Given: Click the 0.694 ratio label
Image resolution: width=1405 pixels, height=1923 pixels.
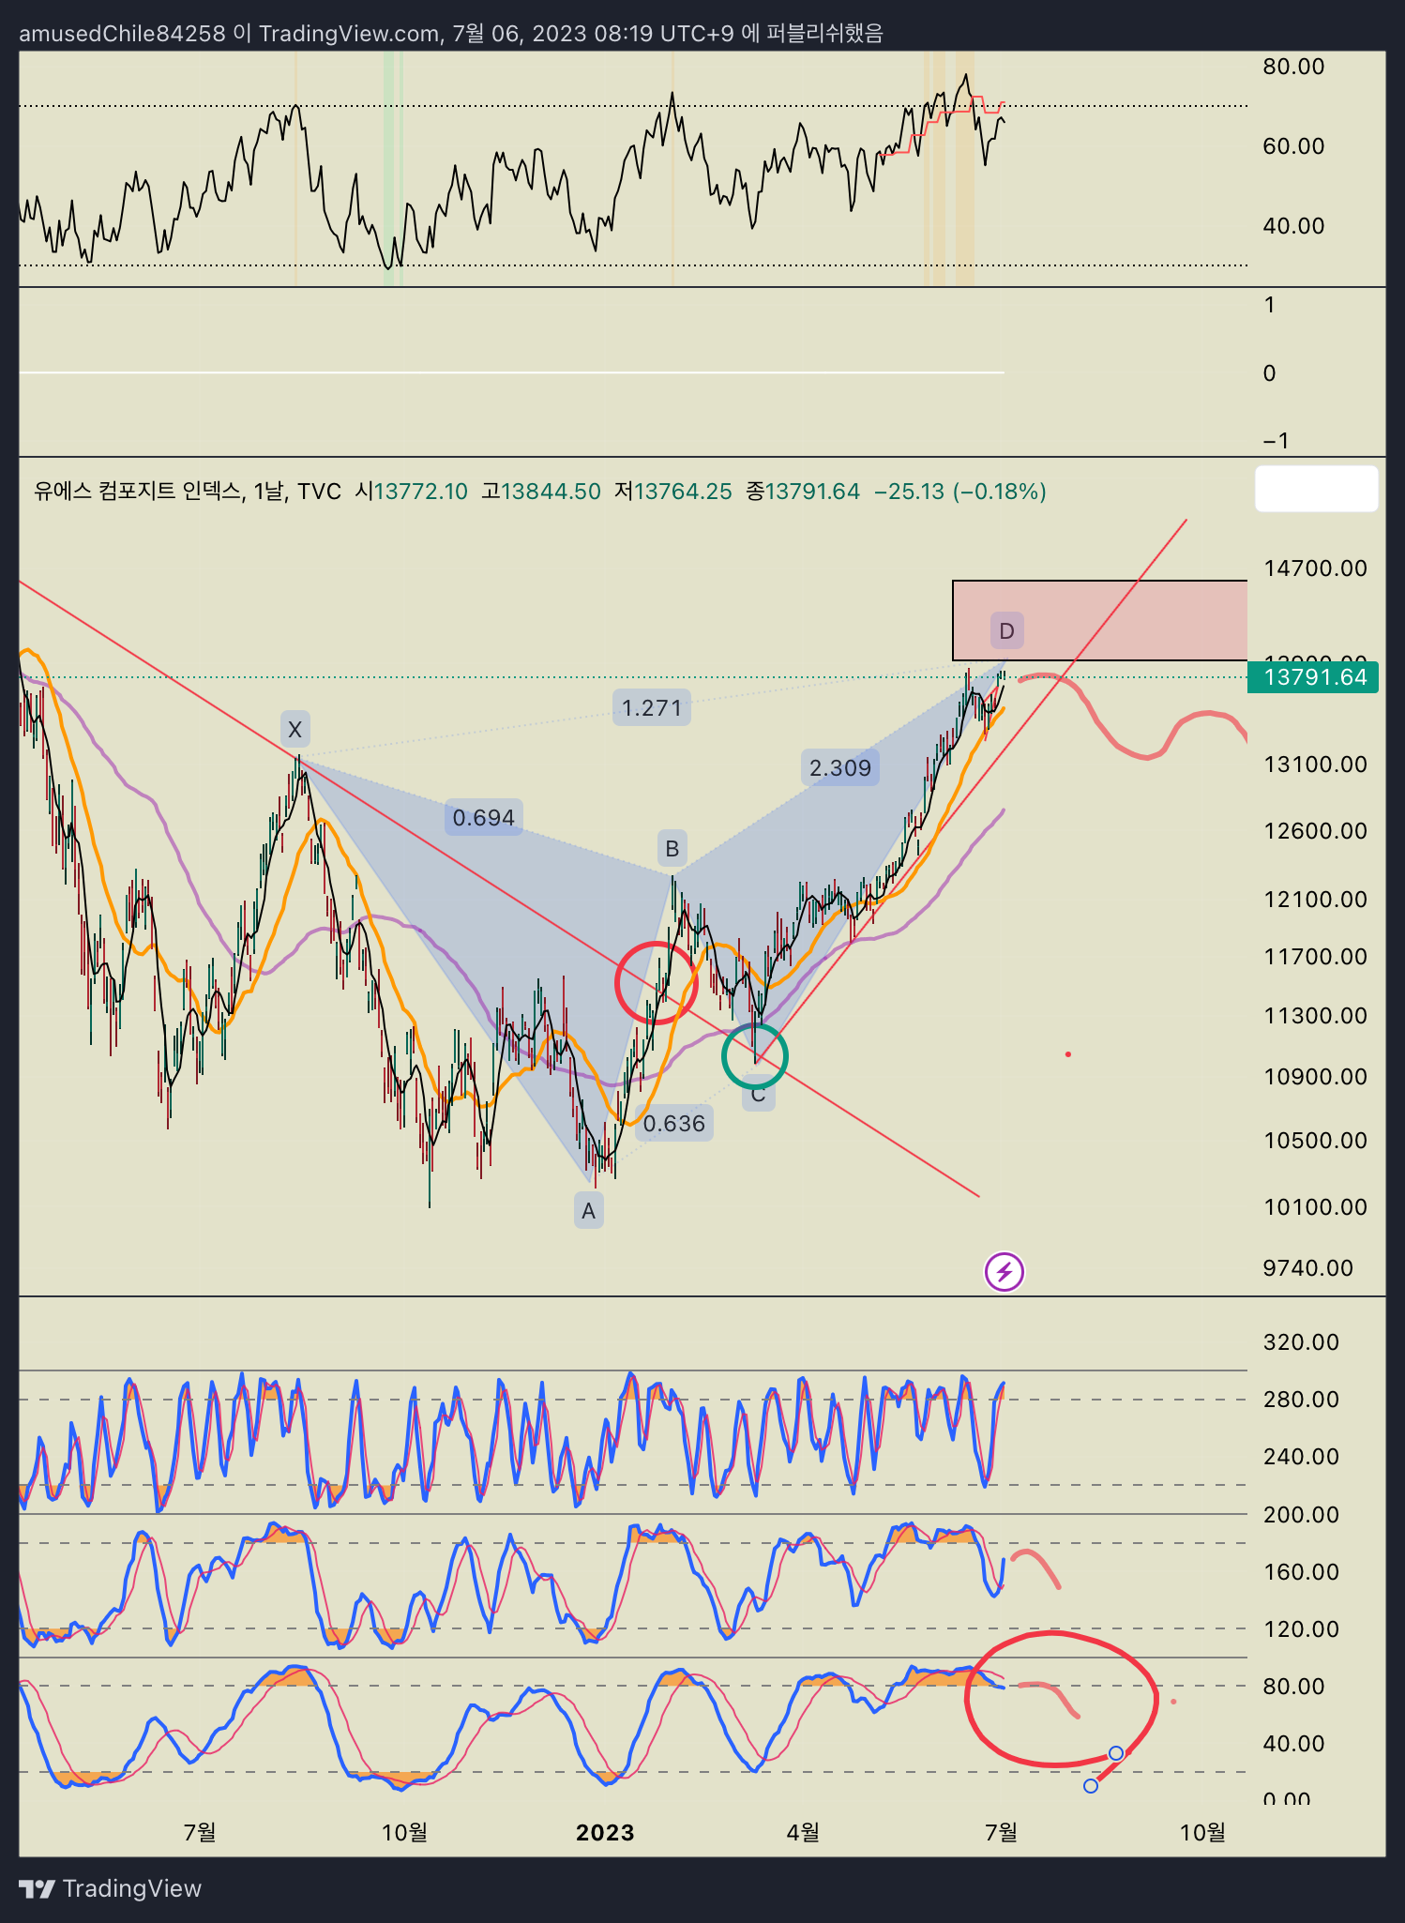Looking at the screenshot, I should [x=484, y=818].
